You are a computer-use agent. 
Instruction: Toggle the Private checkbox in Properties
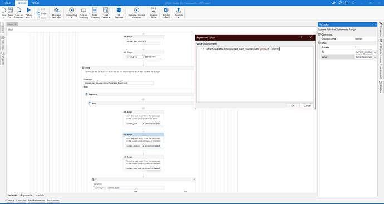coord(357,47)
